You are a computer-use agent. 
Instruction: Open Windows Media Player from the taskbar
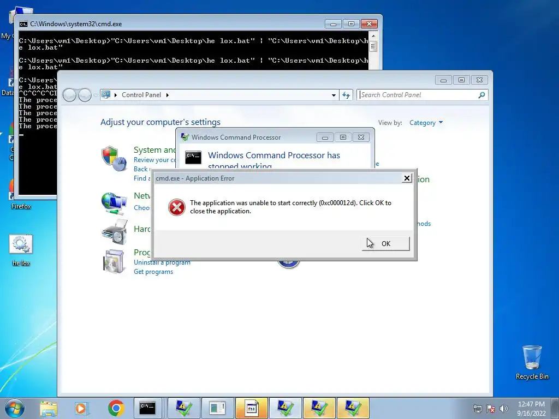[x=81, y=408]
